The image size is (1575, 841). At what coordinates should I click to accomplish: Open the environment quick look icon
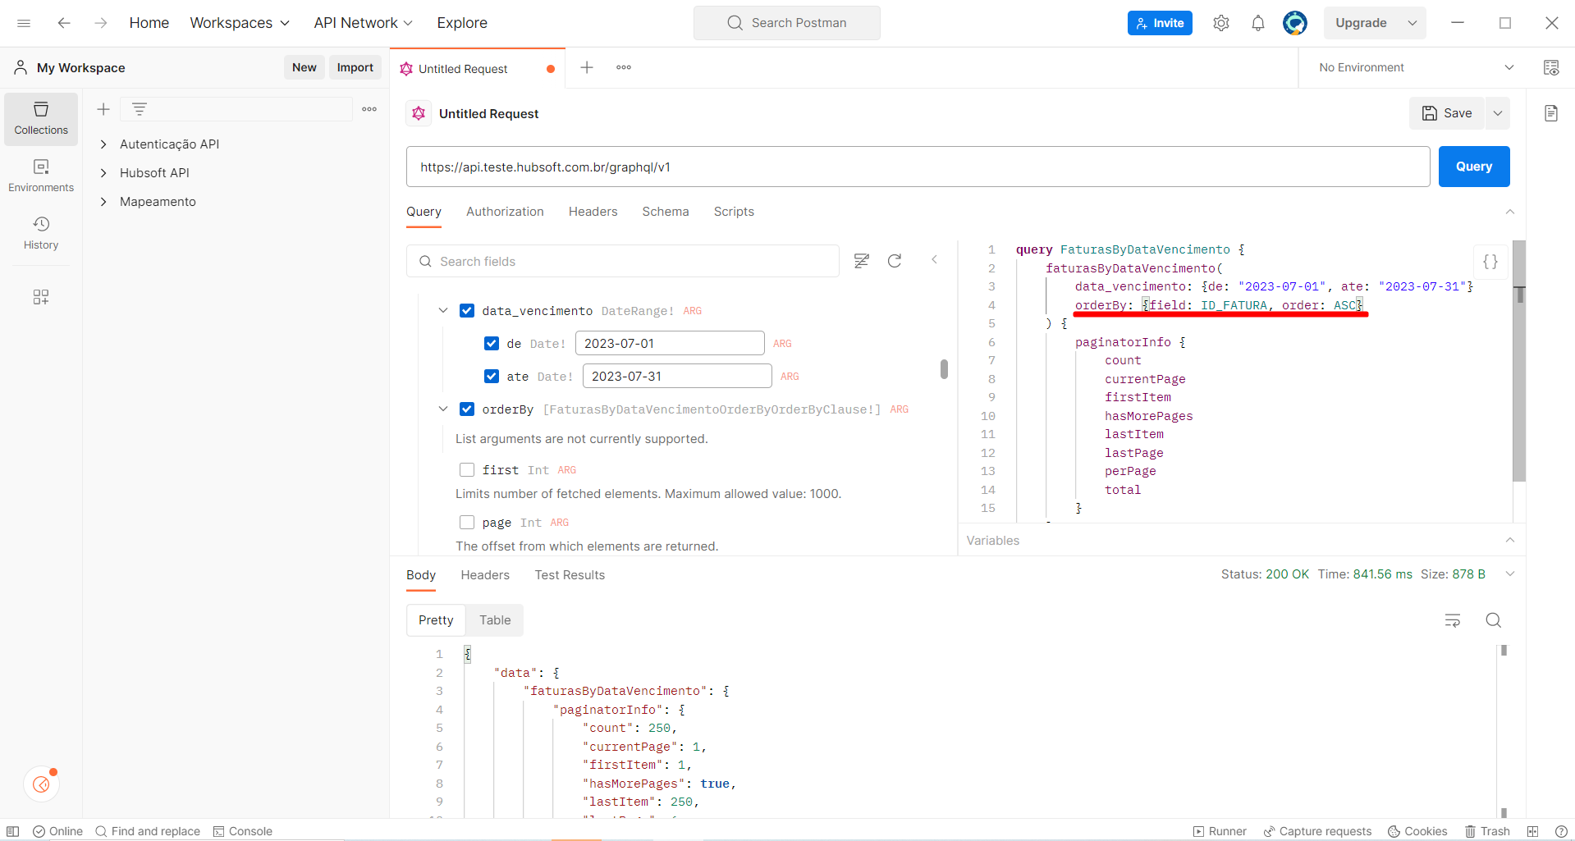(x=1551, y=67)
